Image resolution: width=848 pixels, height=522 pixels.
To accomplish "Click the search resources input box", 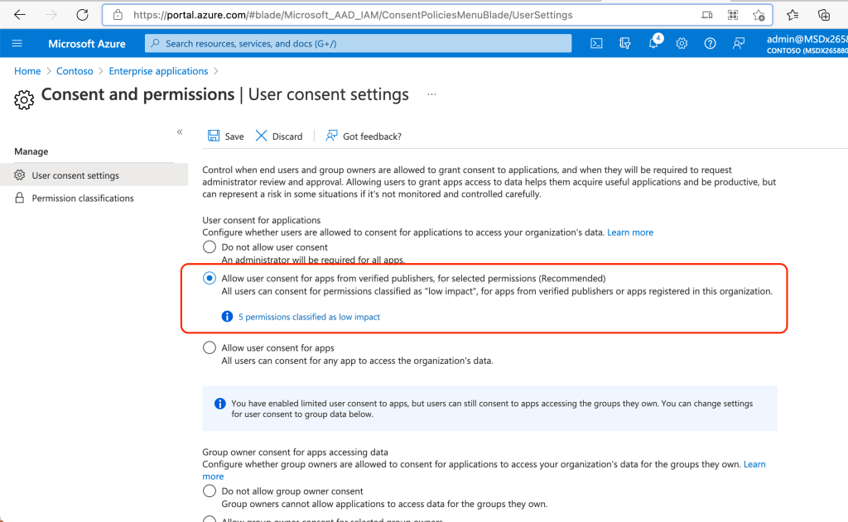I will (x=358, y=44).
